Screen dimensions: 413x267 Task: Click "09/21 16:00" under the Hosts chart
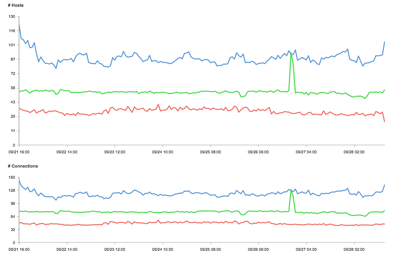tap(19, 152)
